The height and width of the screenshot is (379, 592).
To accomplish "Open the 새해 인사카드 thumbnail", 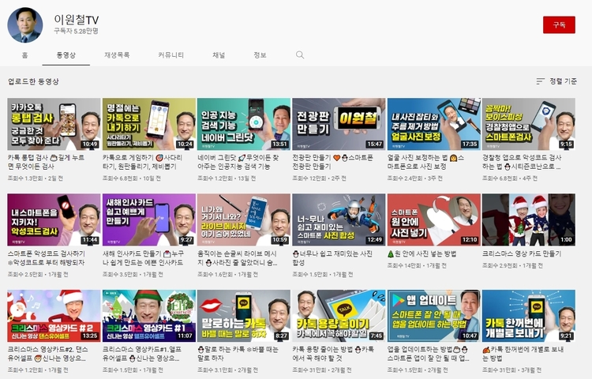I will point(149,220).
